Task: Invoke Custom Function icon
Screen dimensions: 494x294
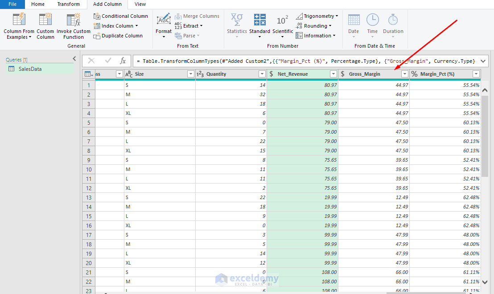Action: tap(74, 20)
